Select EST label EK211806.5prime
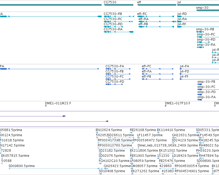 point(144,151)
